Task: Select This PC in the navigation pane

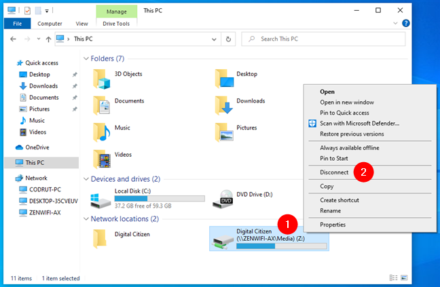Action: pos(41,163)
